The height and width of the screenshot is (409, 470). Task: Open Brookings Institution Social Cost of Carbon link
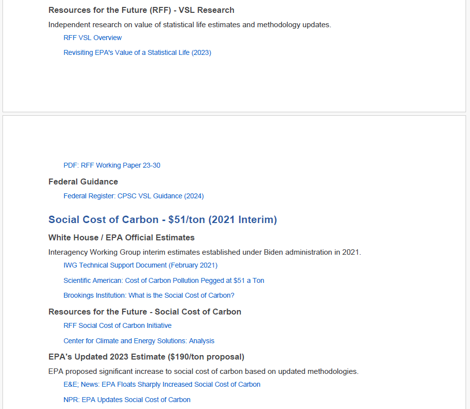coord(149,295)
